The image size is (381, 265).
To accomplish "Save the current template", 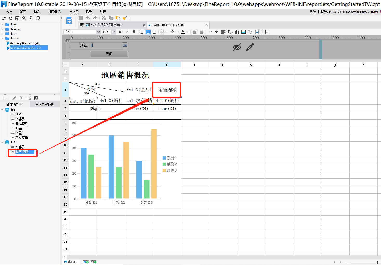I will (x=81, y=18).
